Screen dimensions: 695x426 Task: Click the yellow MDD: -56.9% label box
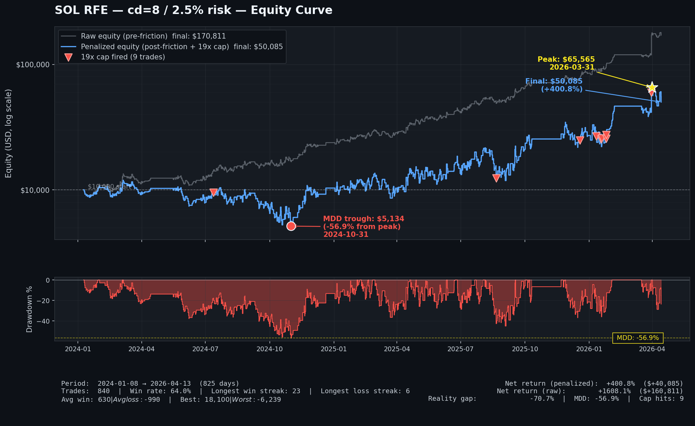click(x=638, y=338)
